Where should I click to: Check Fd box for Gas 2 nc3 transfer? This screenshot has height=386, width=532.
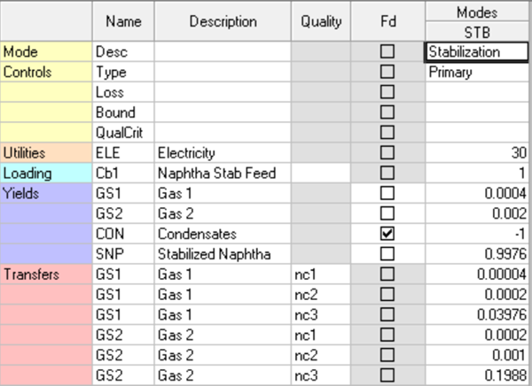pos(387,376)
